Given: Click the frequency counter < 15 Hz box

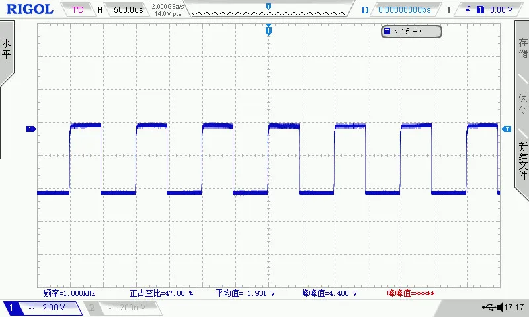Looking at the screenshot, I should click(x=411, y=31).
